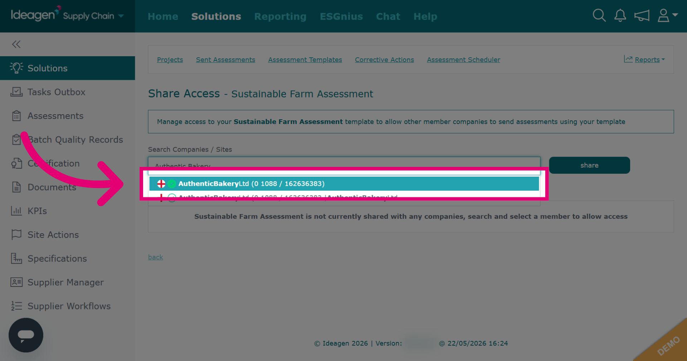This screenshot has width=687, height=361.
Task: Click the share button
Action: (589, 165)
